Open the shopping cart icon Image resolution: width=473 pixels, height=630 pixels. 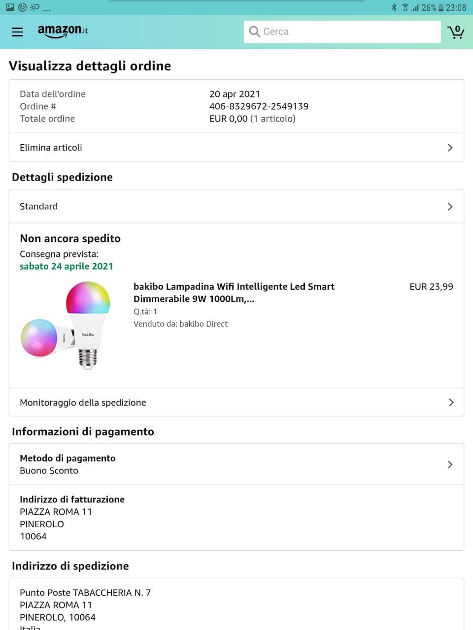point(456,32)
